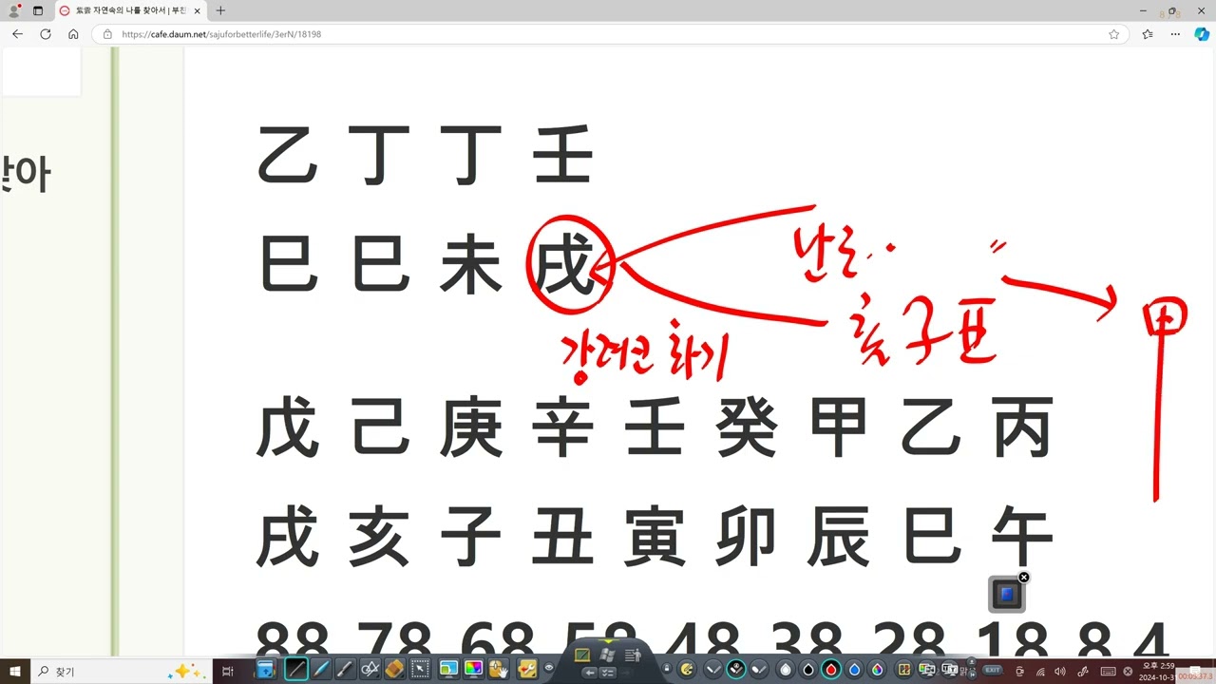
Task: Click the whiteboard folder icon
Action: pyautogui.click(x=266, y=670)
